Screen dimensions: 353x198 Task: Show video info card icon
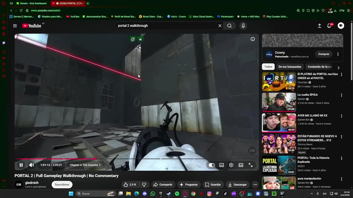pyautogui.click(x=253, y=39)
